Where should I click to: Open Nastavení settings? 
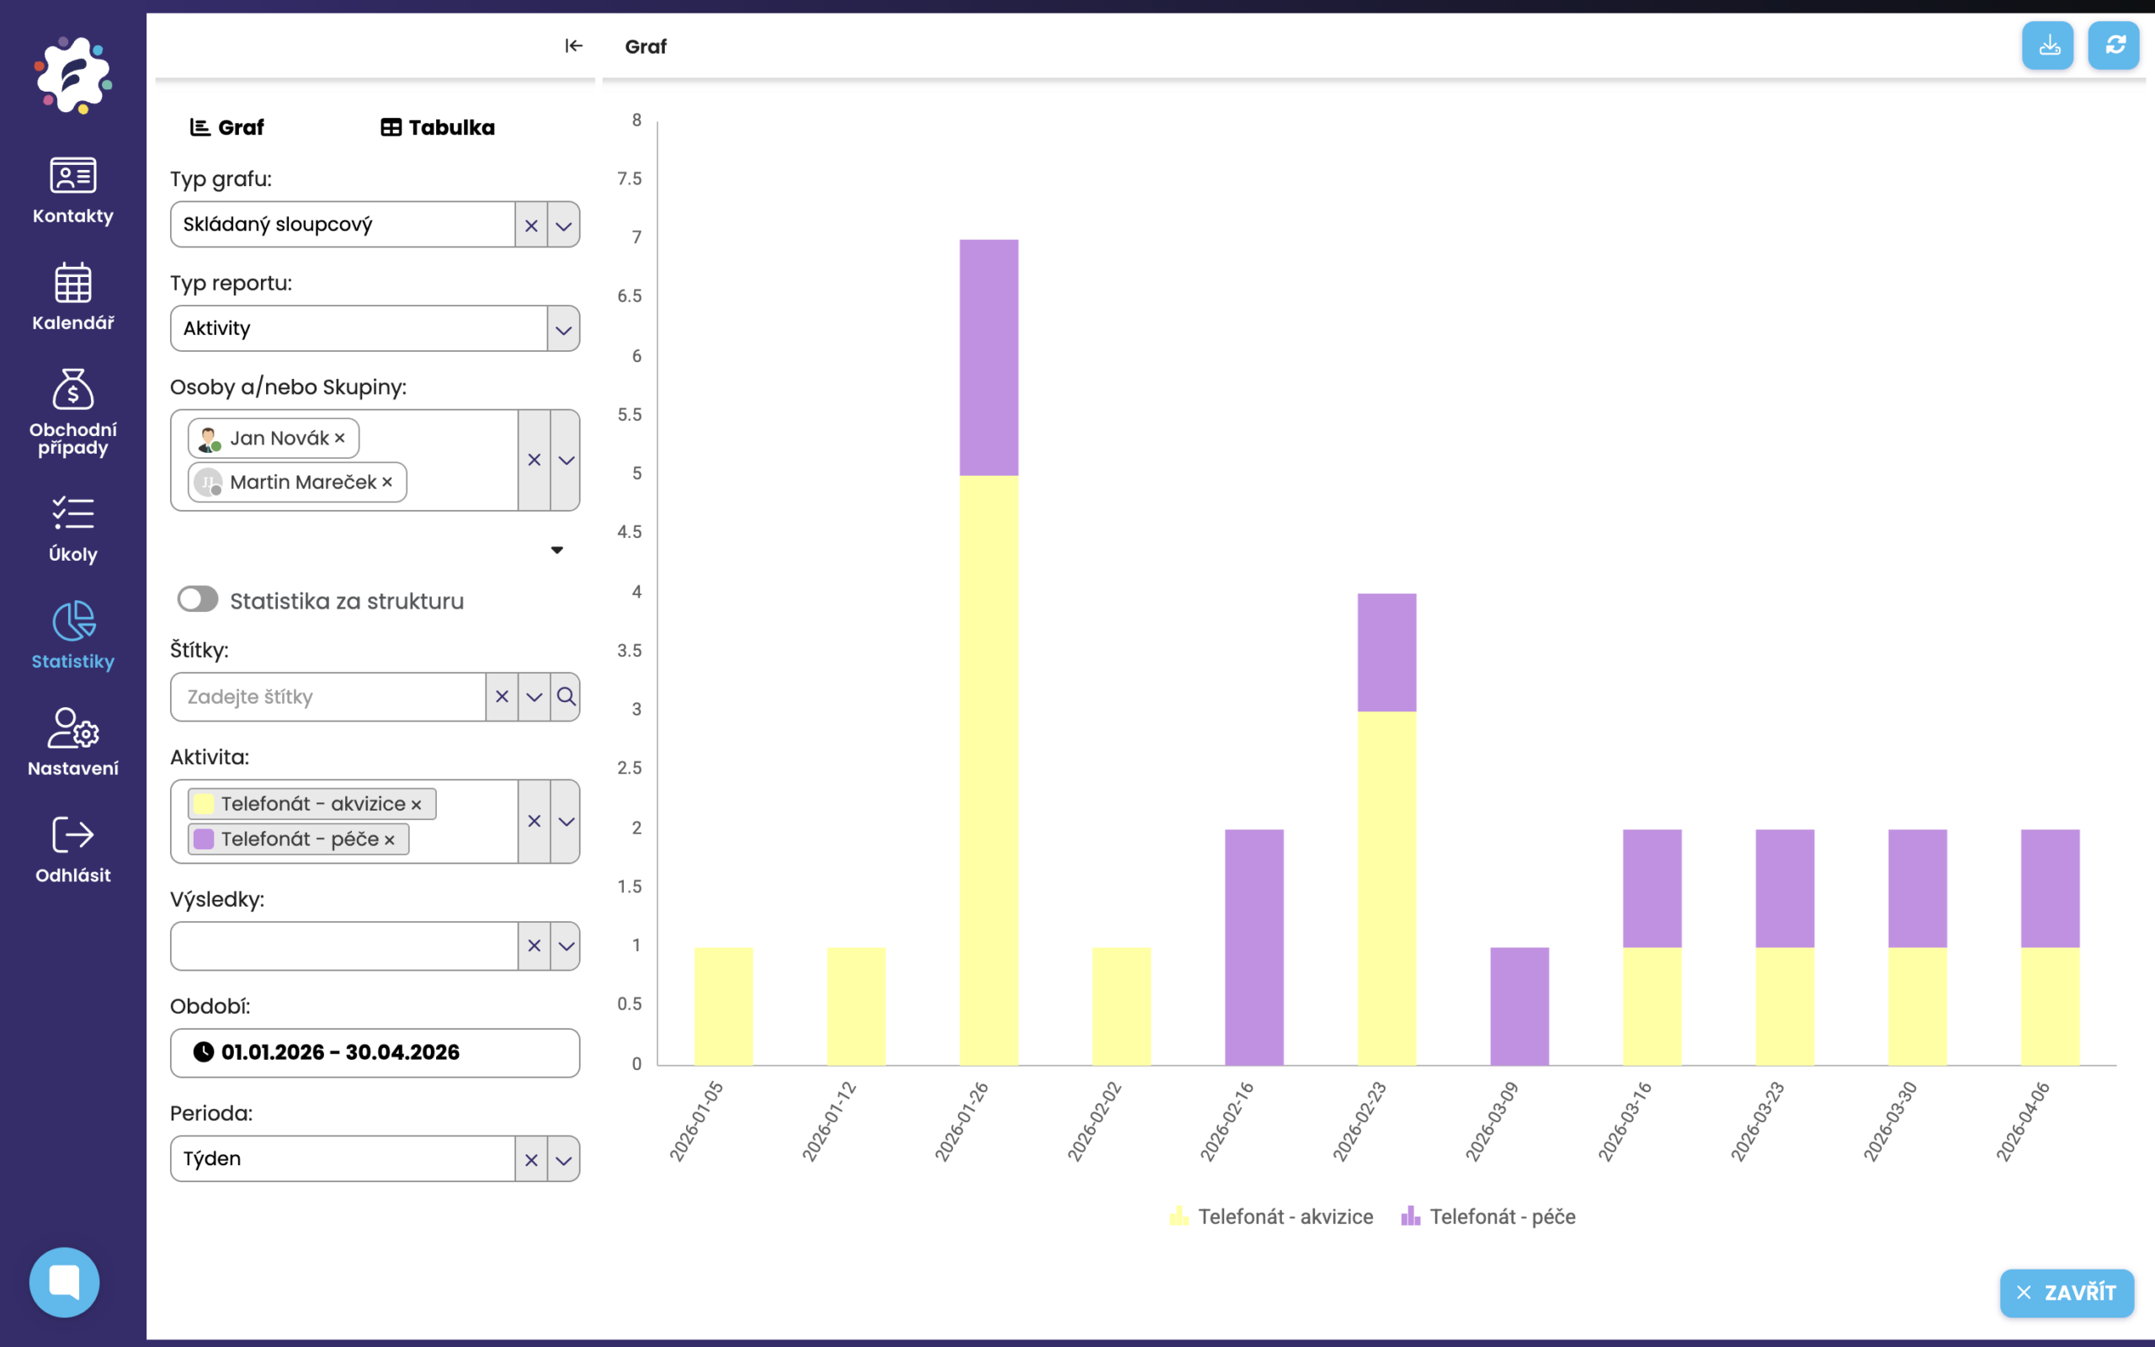point(72,741)
